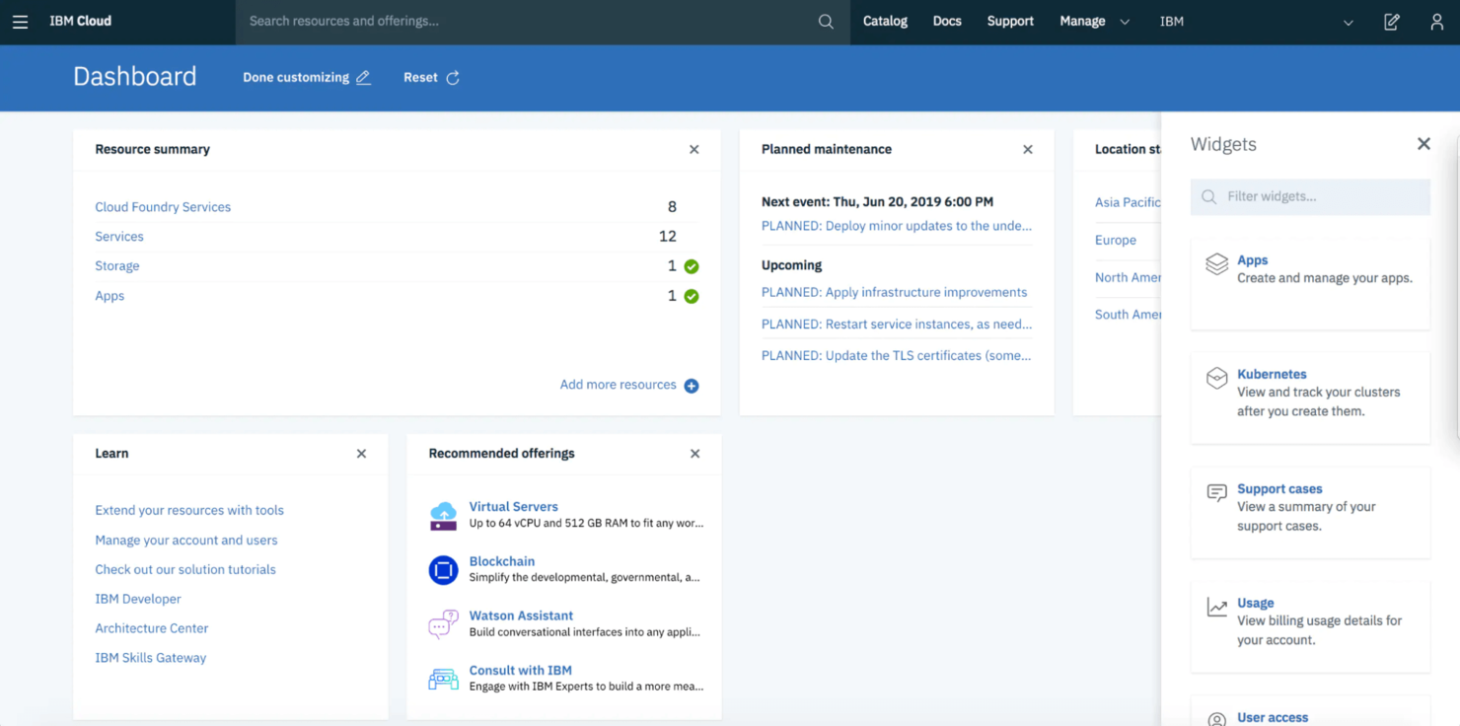Image resolution: width=1460 pixels, height=726 pixels.
Task: Click the Usage widget graph icon
Action: [x=1215, y=606]
